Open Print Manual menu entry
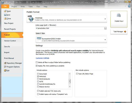132x103 pixels. tap(9, 58)
